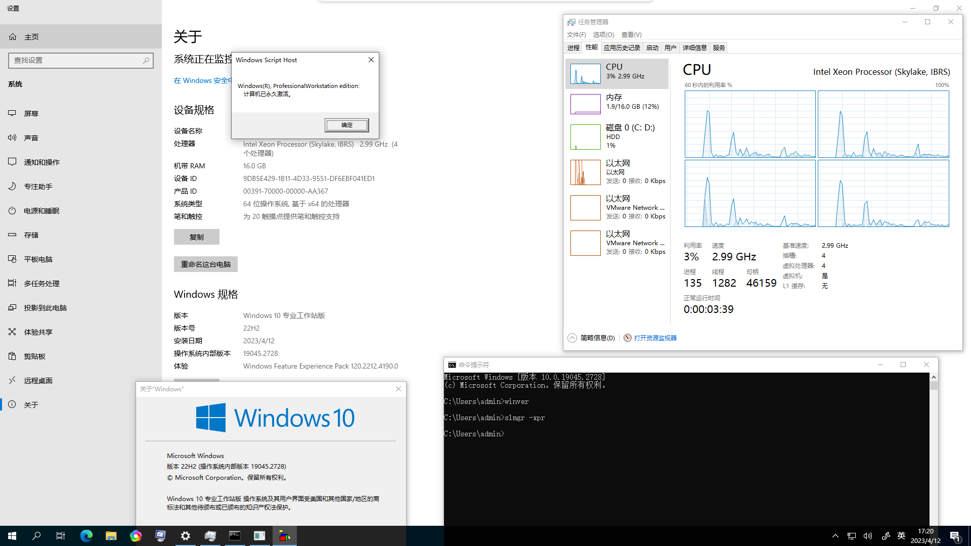Click the Projecting to this PC (投影到此电脑) icon
The height and width of the screenshot is (546, 971).
pyautogui.click(x=12, y=307)
